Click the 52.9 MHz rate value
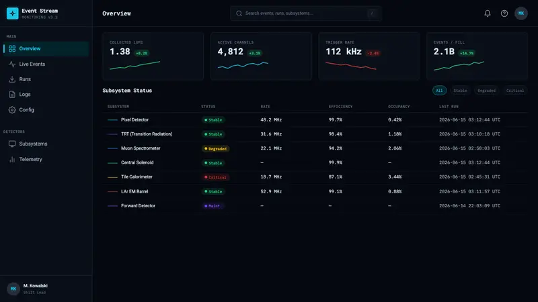 (271, 191)
